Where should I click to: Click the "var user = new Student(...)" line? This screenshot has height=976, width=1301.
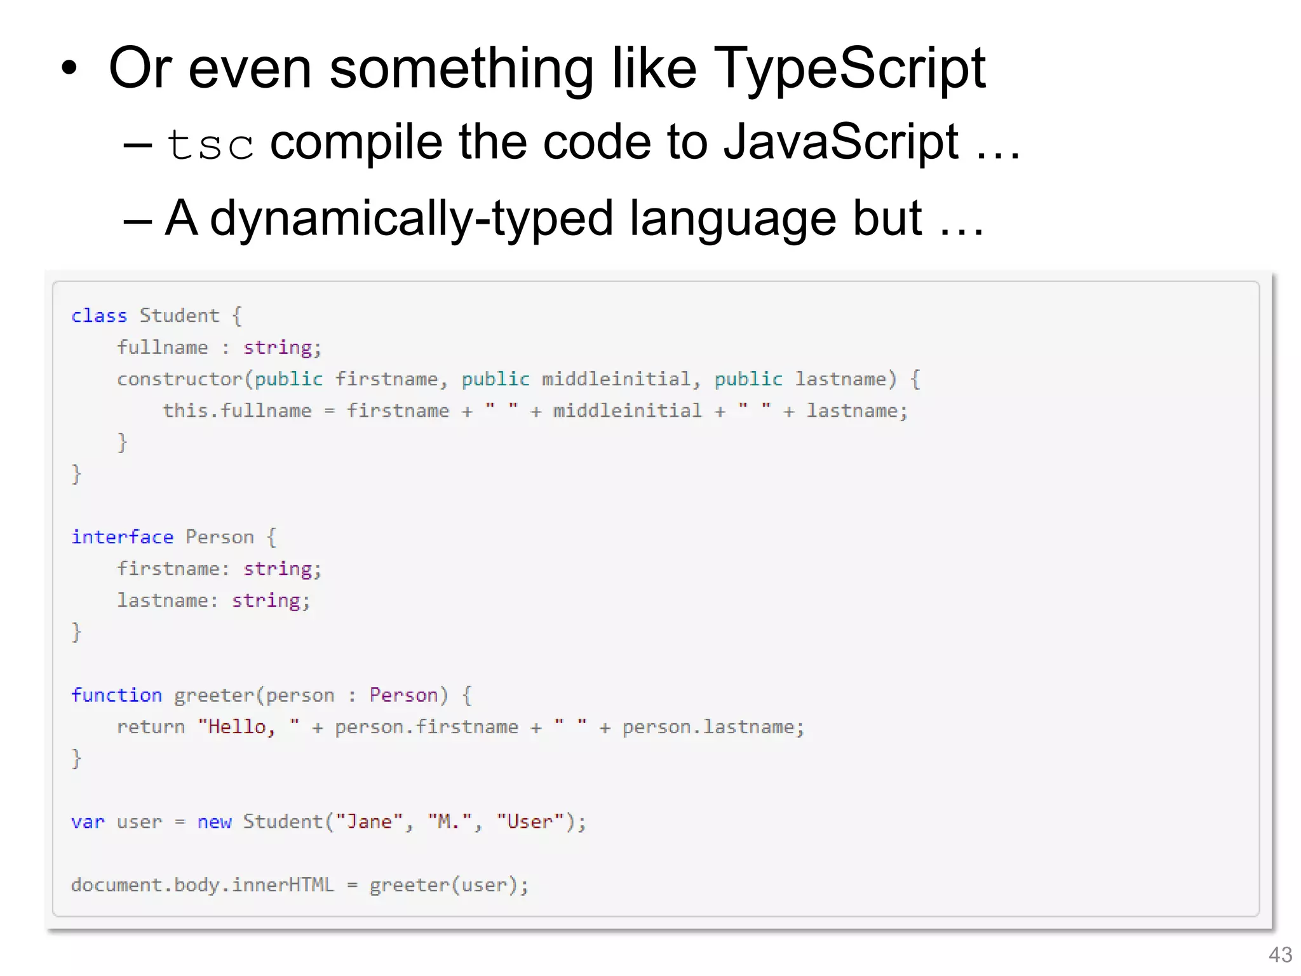coord(328,822)
